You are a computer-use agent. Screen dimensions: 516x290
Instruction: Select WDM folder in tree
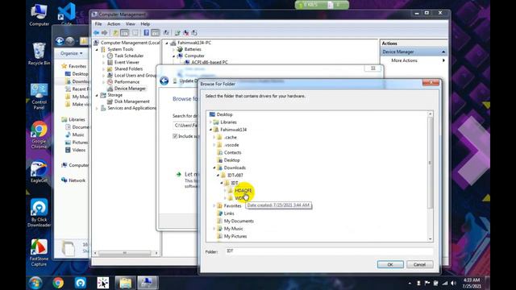(240, 198)
